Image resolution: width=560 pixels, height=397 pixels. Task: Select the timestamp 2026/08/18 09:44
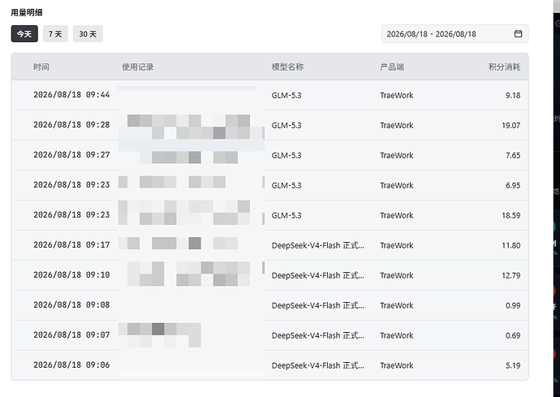click(x=71, y=95)
